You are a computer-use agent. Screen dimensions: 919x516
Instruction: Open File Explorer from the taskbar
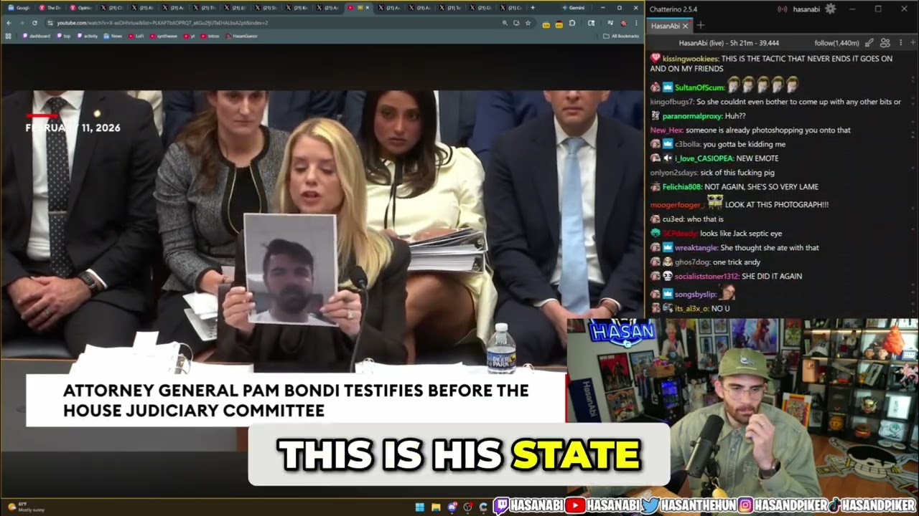click(x=436, y=507)
